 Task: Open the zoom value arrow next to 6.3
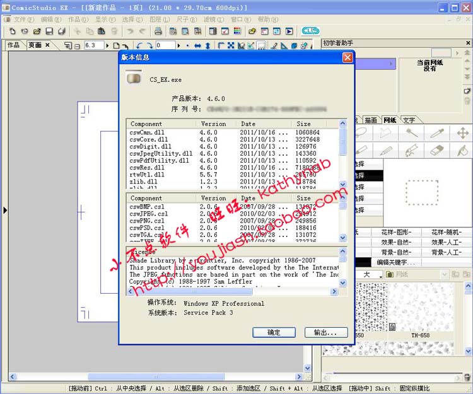click(x=107, y=45)
